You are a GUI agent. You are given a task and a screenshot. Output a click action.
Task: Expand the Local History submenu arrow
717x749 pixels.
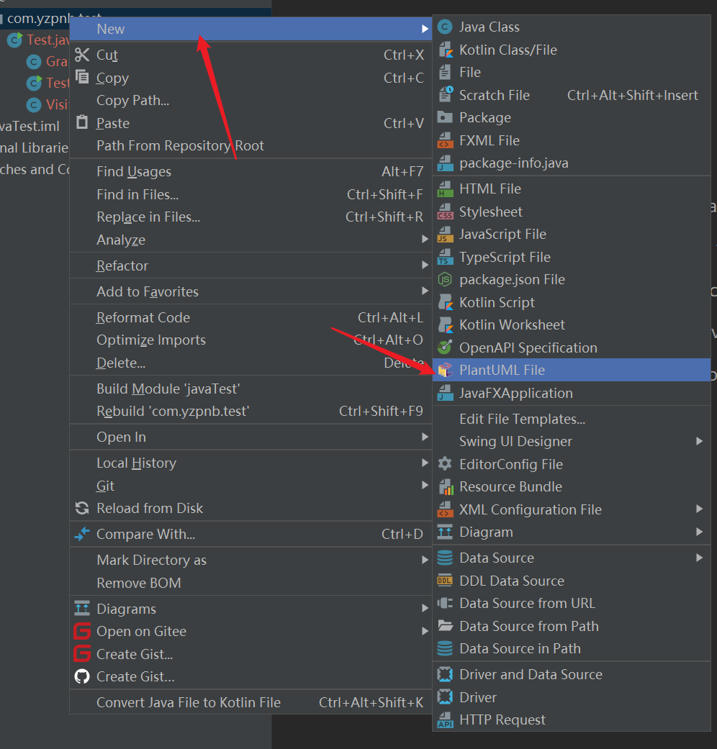coord(425,463)
